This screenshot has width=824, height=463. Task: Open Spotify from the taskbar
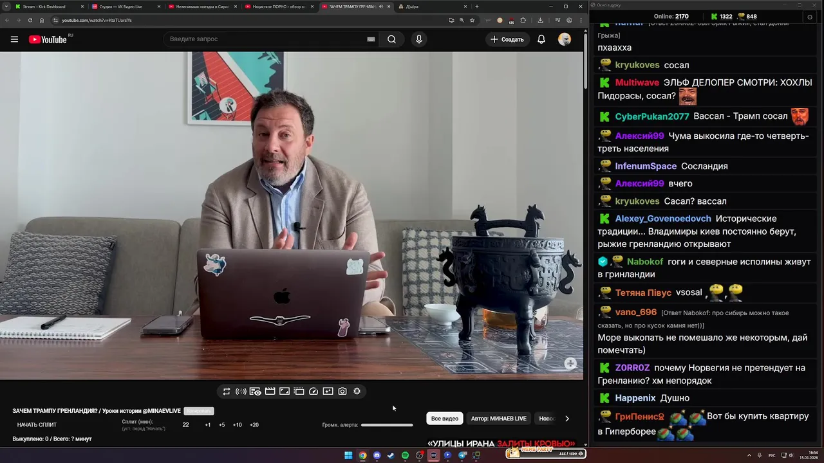[405, 455]
